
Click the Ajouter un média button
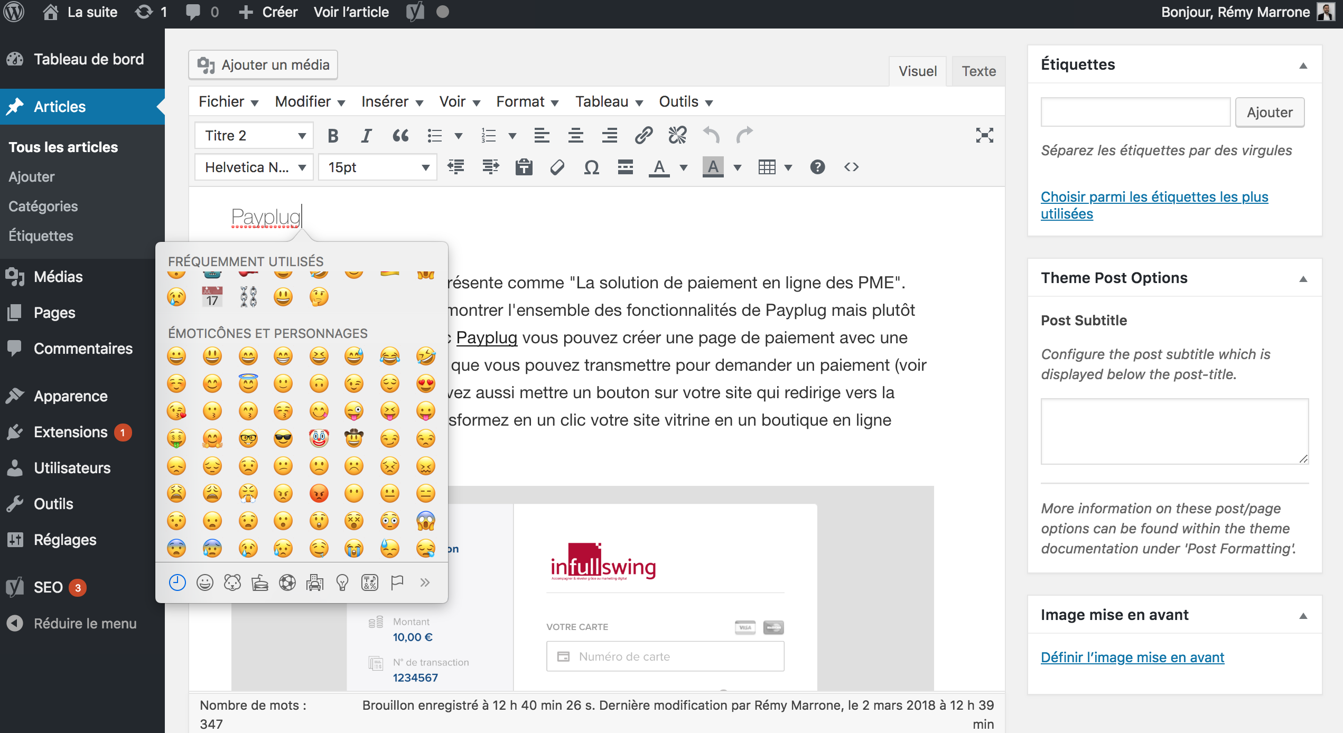point(263,65)
